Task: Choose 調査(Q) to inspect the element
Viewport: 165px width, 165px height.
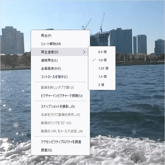Action: [60, 150]
